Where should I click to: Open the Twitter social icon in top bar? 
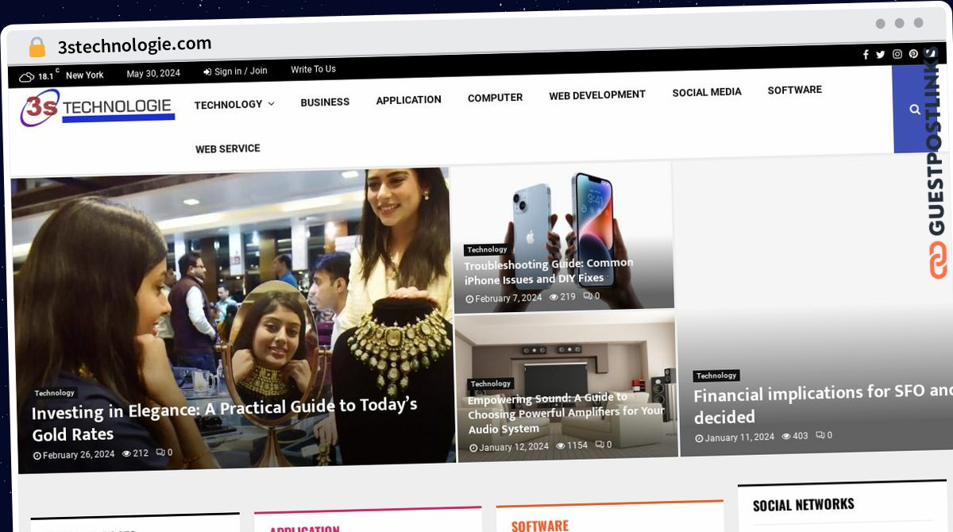tap(881, 55)
